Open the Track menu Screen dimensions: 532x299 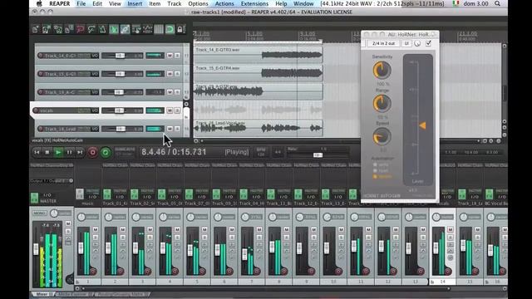point(175,3)
